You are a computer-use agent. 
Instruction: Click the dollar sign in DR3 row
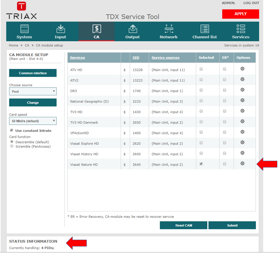[124, 91]
